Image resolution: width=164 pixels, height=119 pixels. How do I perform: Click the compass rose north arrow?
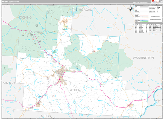pos(129,8)
